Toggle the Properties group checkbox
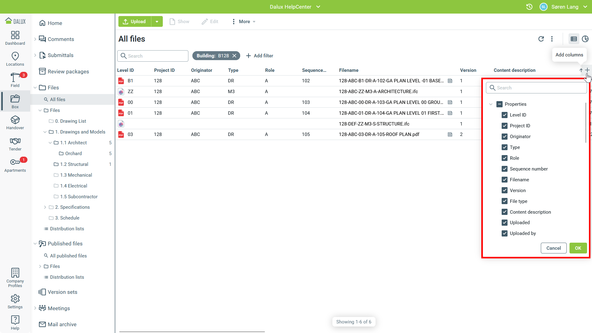592x333 pixels. 499,104
